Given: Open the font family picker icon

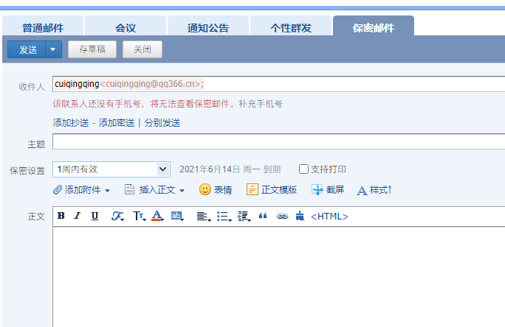Looking at the screenshot, I should pyautogui.click(x=117, y=217).
